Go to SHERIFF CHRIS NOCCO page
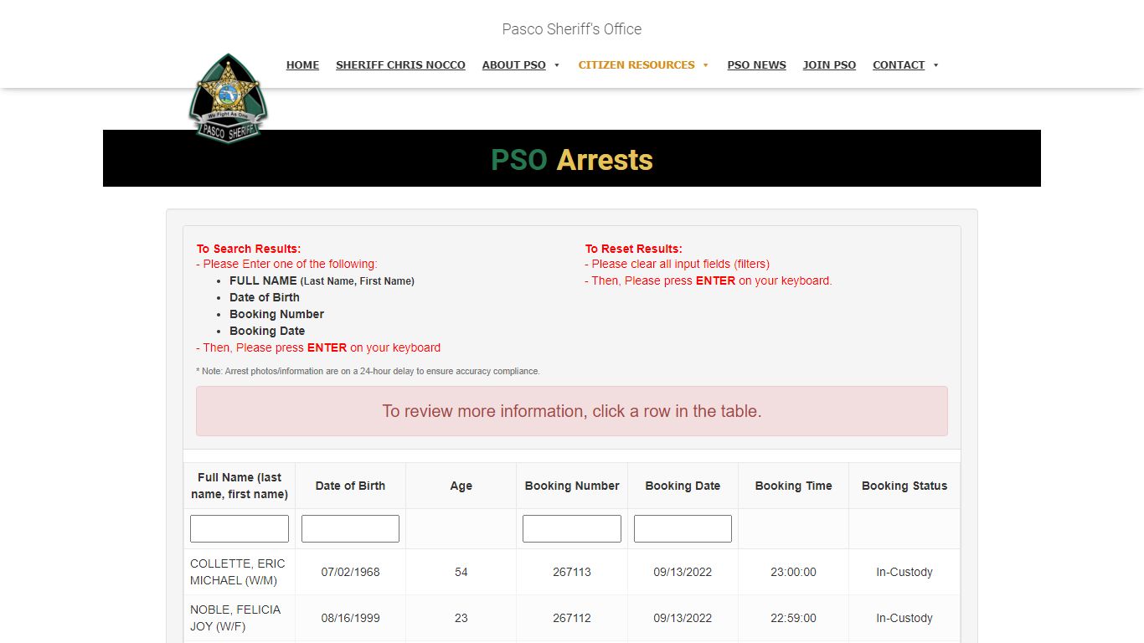The width and height of the screenshot is (1144, 643). 400,64
